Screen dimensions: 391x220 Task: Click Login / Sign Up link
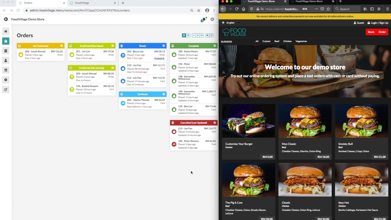coord(378,23)
